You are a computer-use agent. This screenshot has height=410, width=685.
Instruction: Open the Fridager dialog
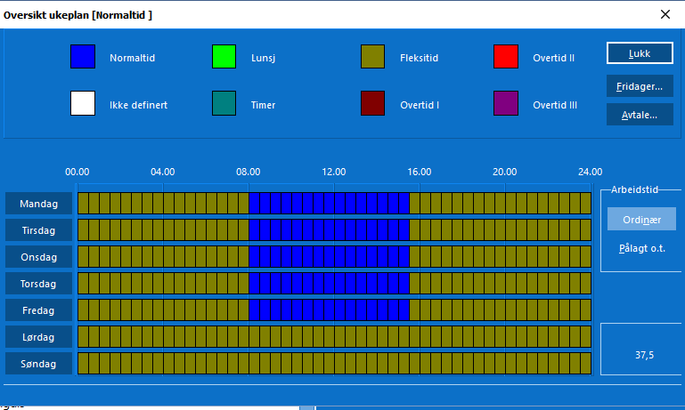tap(640, 86)
